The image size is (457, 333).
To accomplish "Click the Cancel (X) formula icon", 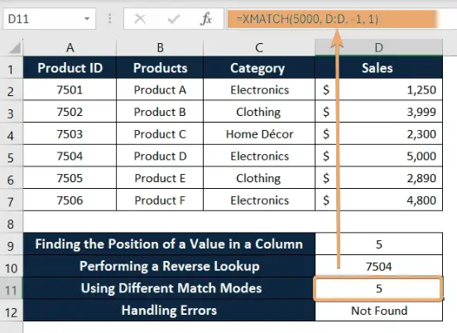I will click(140, 19).
